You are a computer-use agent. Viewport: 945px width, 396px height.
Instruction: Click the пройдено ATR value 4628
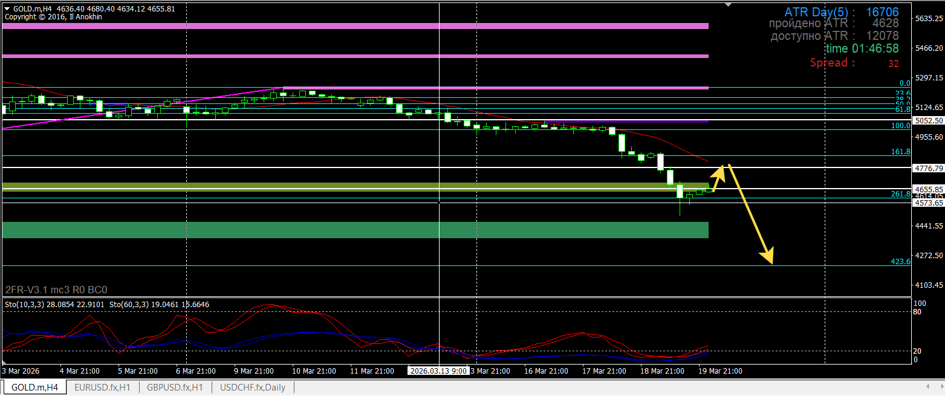tap(882, 24)
